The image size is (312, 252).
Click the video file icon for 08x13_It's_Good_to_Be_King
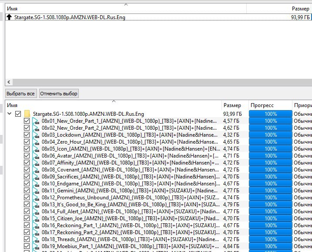[36, 205]
